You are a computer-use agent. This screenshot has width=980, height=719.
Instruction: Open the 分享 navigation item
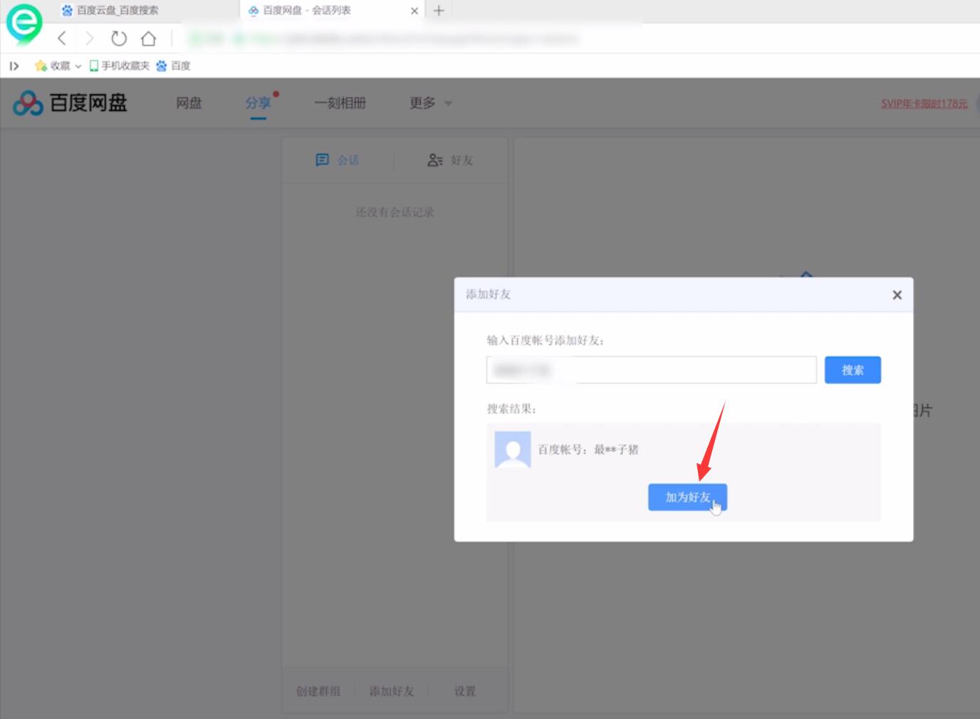258,103
